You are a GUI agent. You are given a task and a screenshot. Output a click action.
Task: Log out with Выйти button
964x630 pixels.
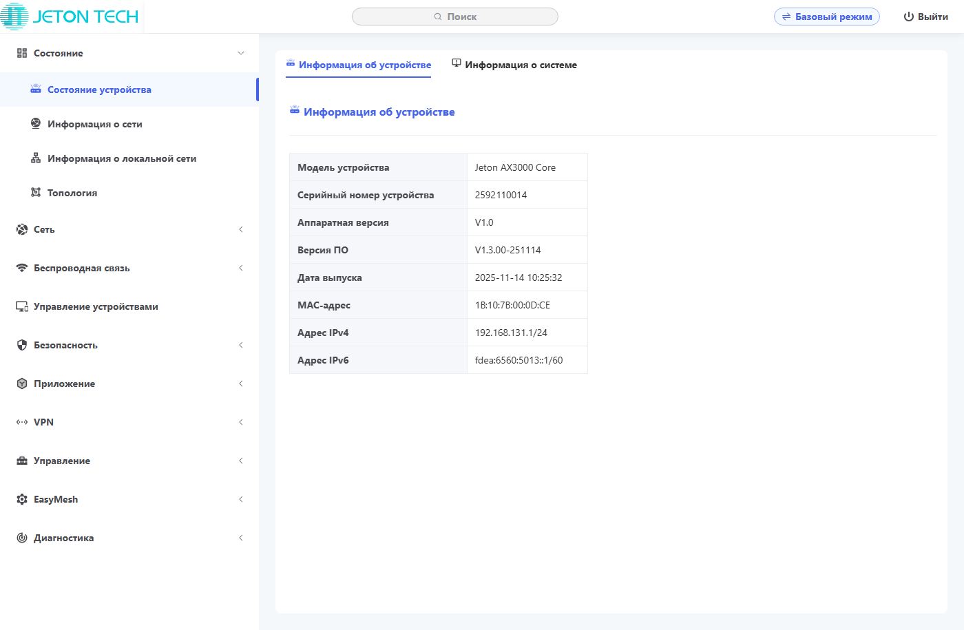(925, 17)
